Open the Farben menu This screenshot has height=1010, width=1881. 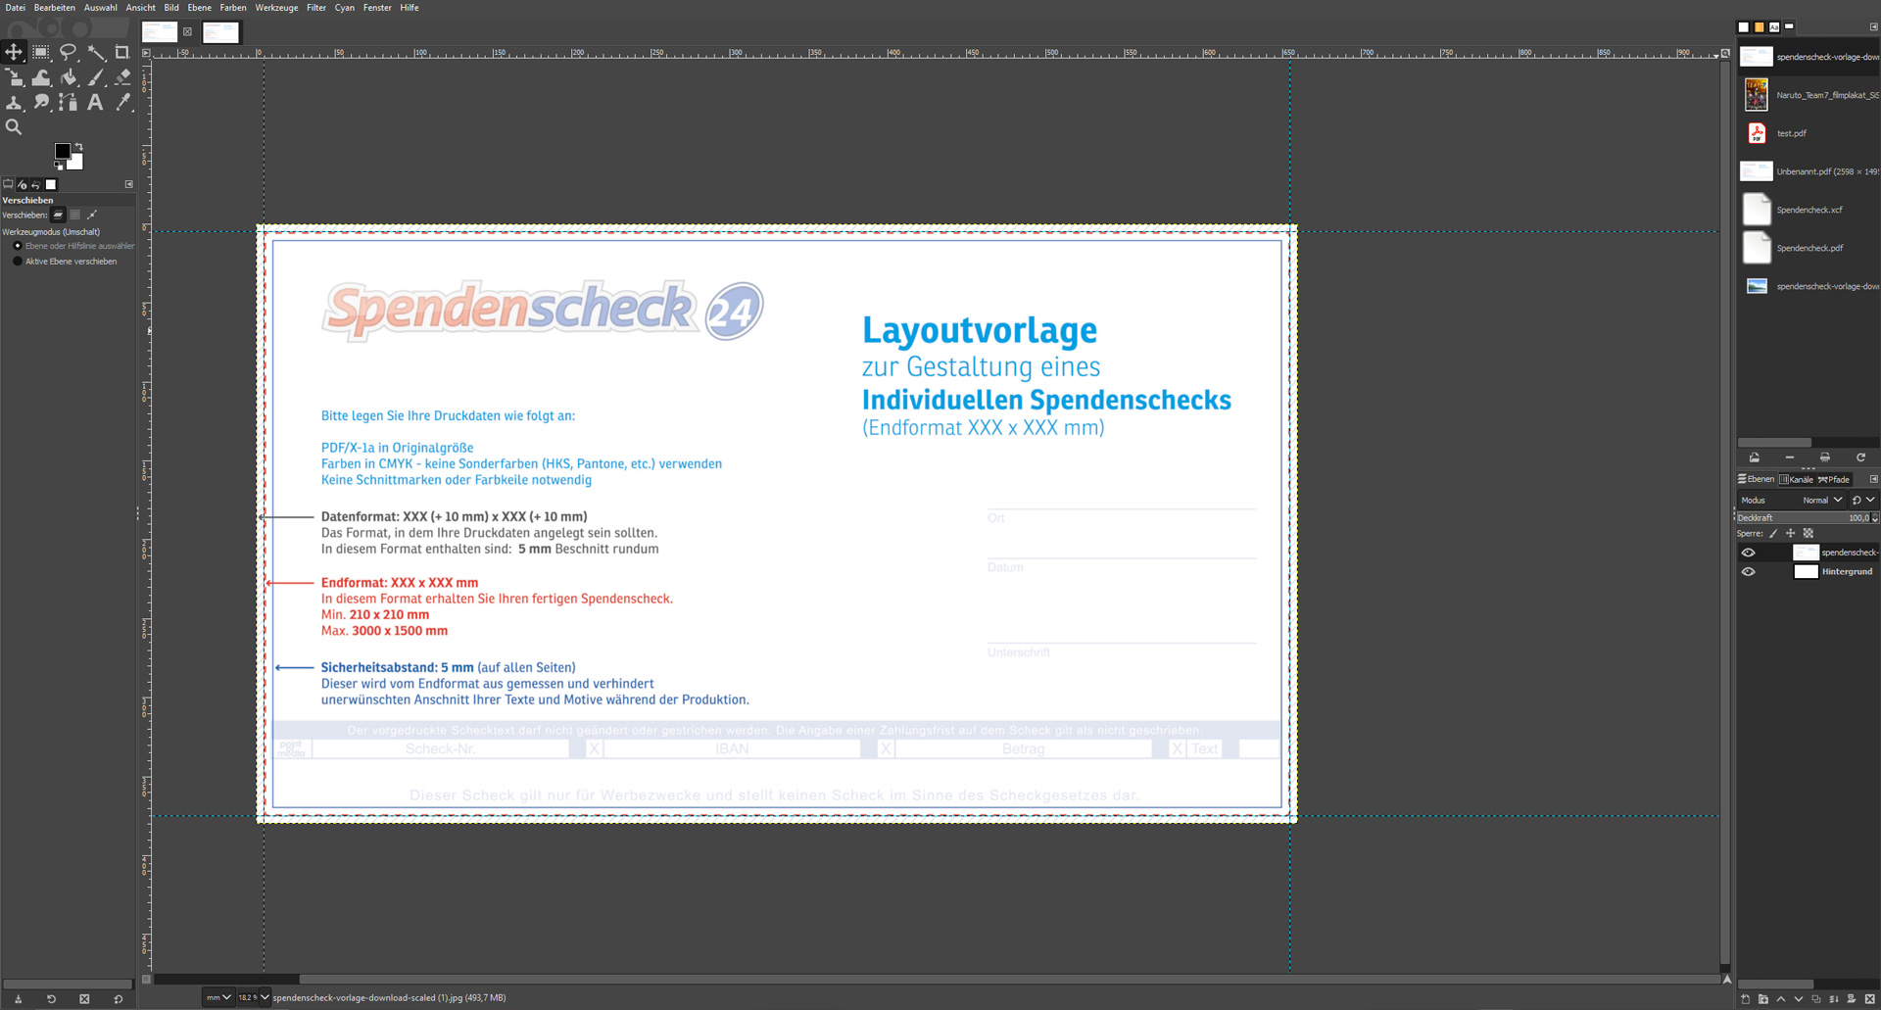pyautogui.click(x=233, y=8)
